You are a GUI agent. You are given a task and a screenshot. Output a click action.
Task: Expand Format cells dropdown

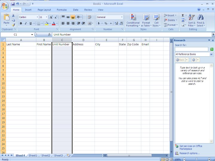tap(177, 25)
